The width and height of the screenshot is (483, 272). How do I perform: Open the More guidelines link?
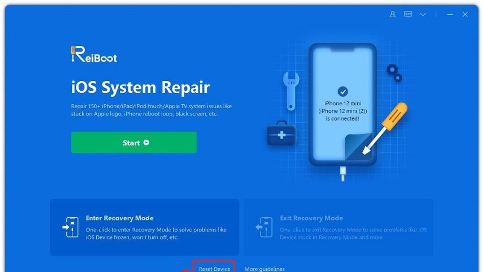[x=264, y=269]
